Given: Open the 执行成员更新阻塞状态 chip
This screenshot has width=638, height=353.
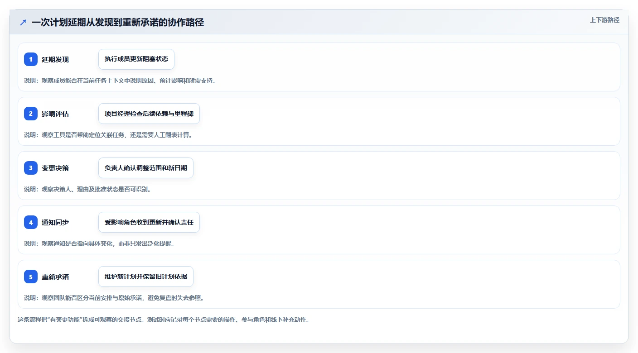Looking at the screenshot, I should [136, 59].
